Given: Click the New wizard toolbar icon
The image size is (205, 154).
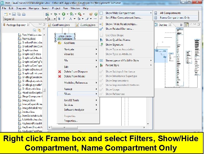Looking at the screenshot, I should tap(6, 14).
